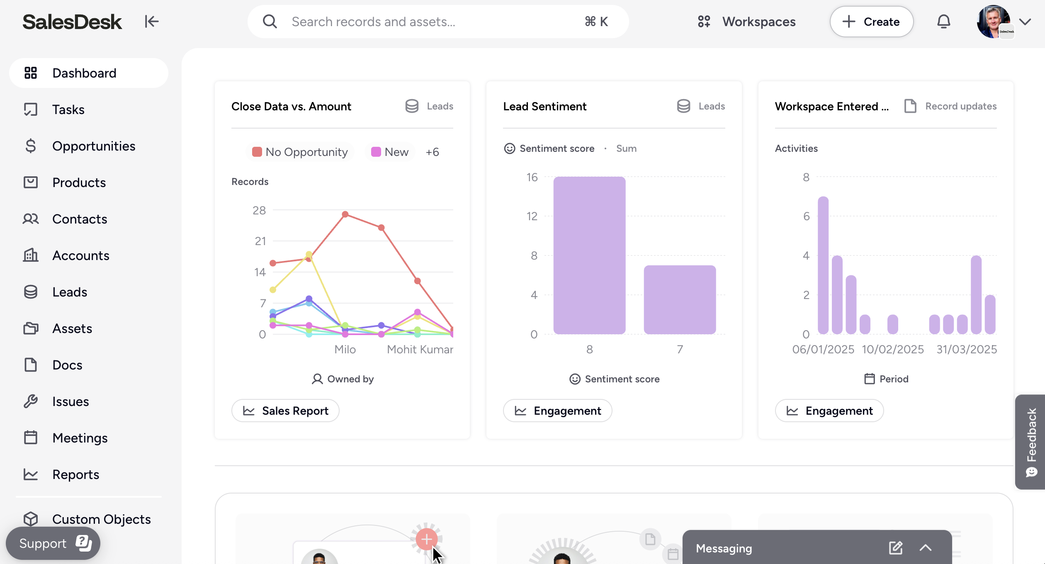Open Leads via the sidebar database icon
The width and height of the screenshot is (1045, 564).
31,292
